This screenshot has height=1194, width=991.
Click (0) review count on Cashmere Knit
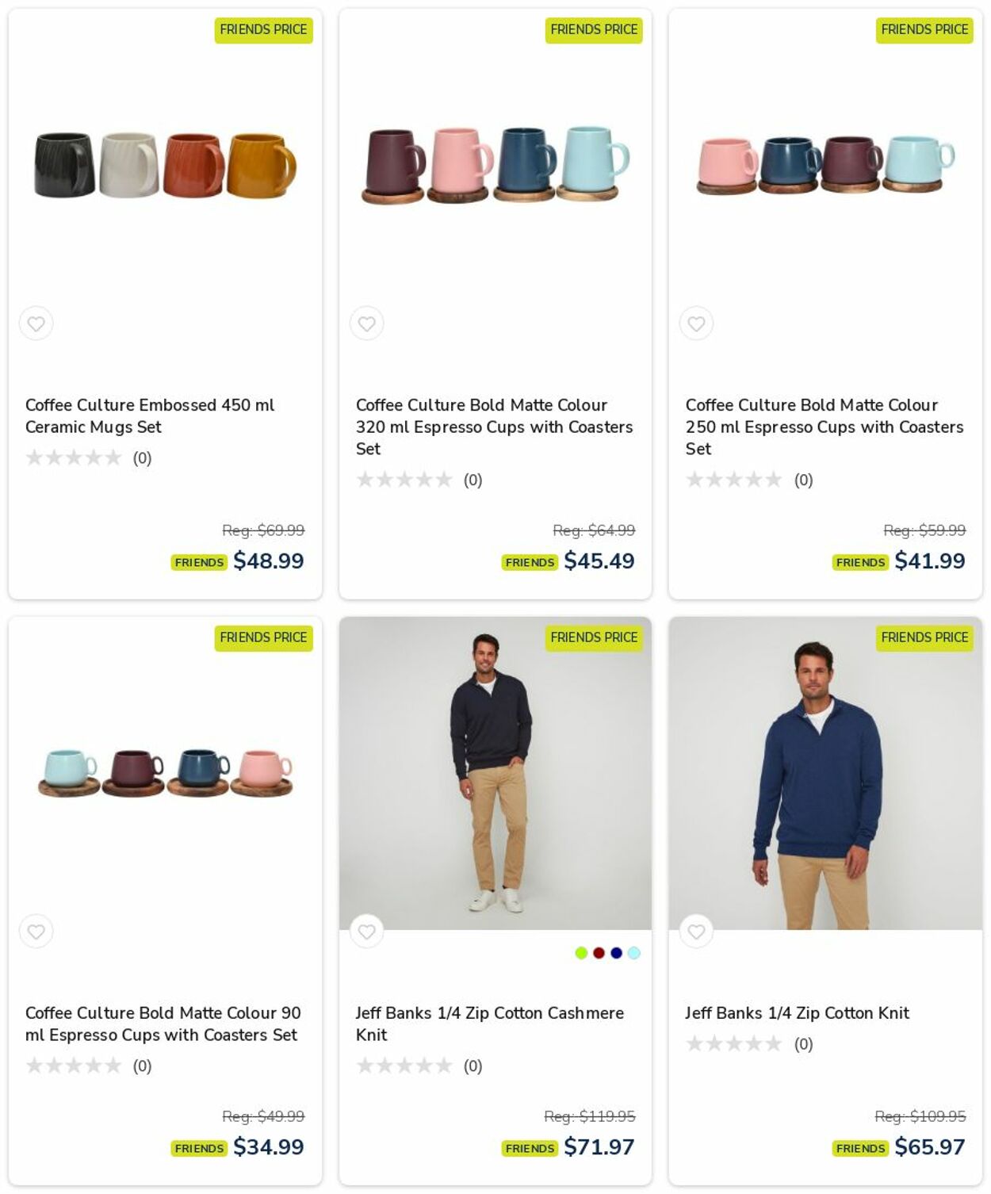tap(473, 1066)
